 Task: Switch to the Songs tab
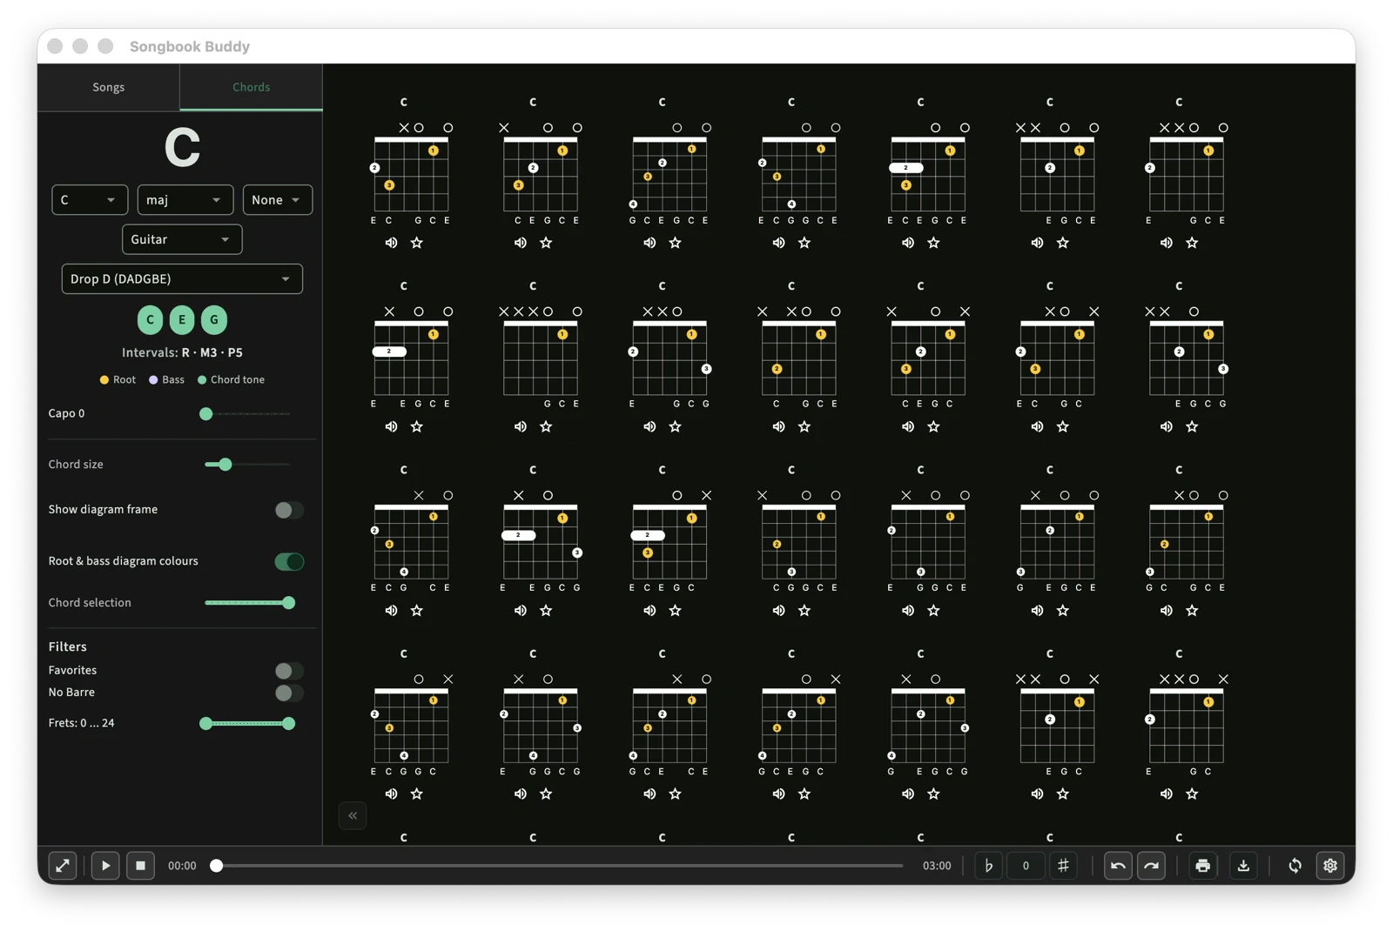coord(109,87)
